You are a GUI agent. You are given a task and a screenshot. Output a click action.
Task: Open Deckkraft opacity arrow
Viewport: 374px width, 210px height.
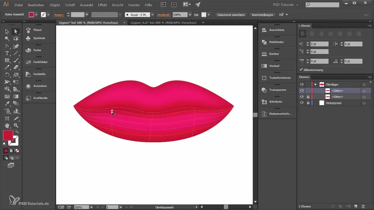[x=191, y=15]
